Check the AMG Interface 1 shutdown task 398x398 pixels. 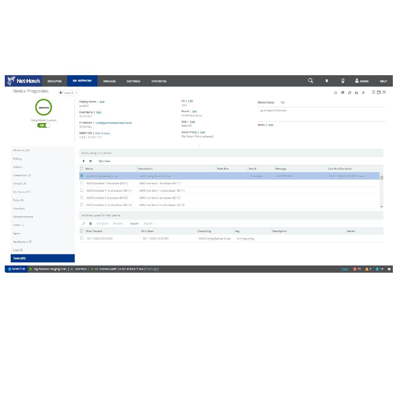pyautogui.click(x=82, y=183)
